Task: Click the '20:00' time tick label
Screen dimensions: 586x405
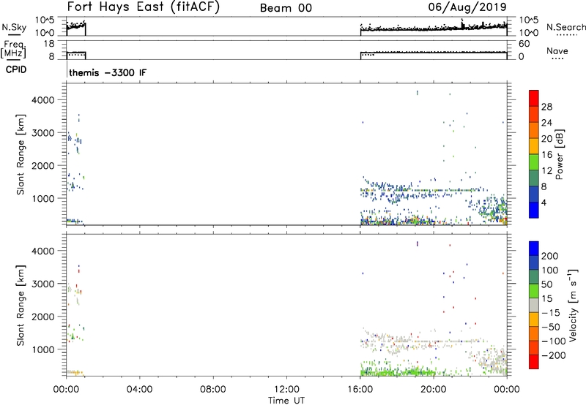Action: coord(434,390)
